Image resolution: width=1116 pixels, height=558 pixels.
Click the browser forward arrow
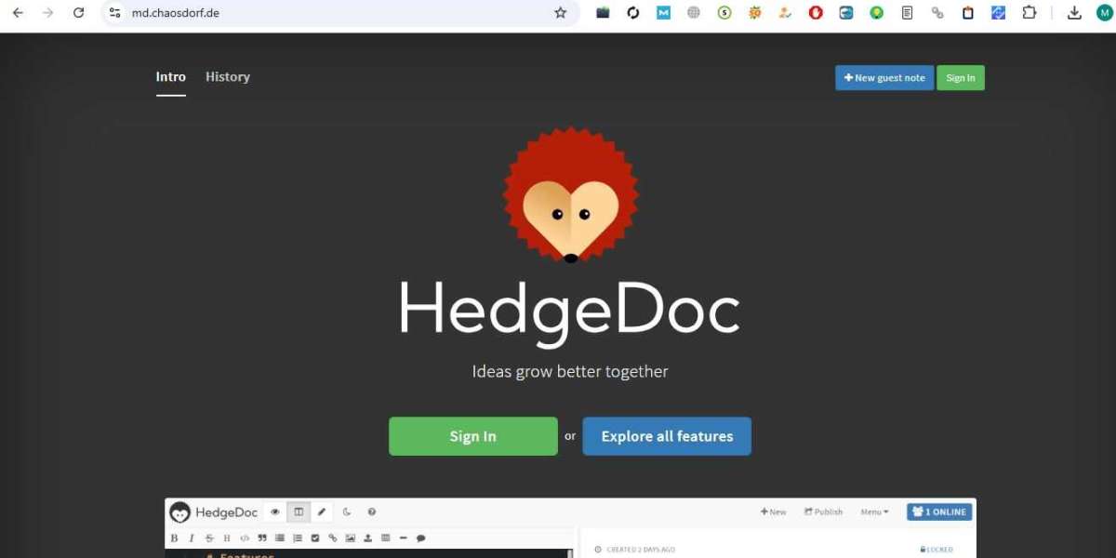[48, 13]
